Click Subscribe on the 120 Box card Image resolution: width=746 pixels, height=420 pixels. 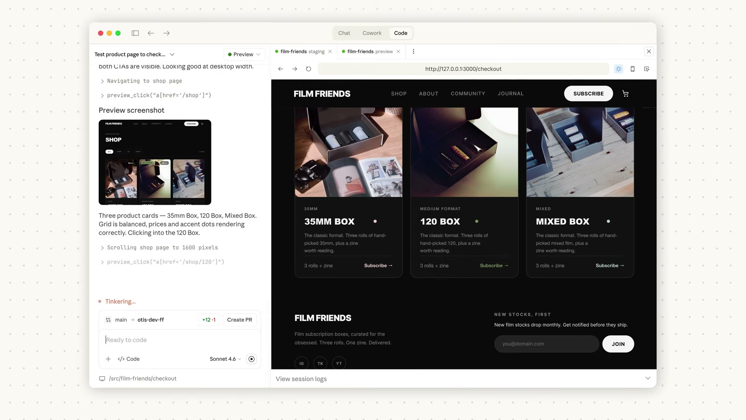tap(494, 266)
